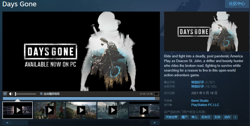Click the main trailer video area
The height and width of the screenshot is (126, 250).
pyautogui.click(x=81, y=51)
